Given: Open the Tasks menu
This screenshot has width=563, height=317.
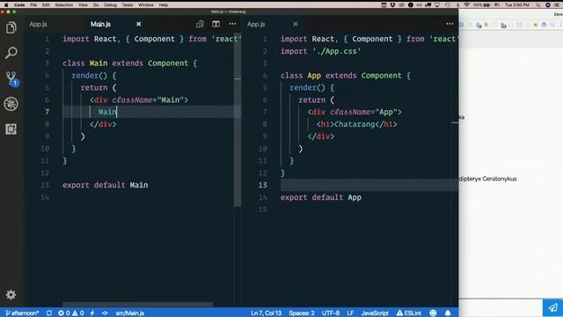Looking at the screenshot, I should [x=128, y=5].
